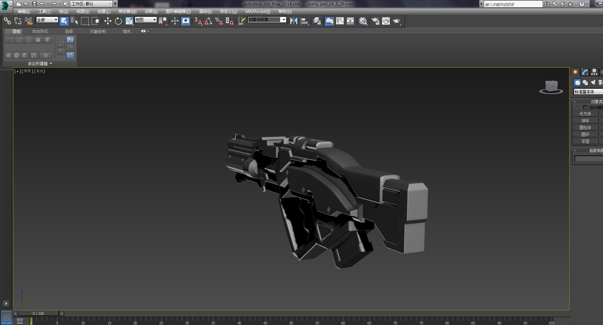Click Edit Named Selection Sets icon
The height and width of the screenshot is (325, 603).
coord(241,21)
